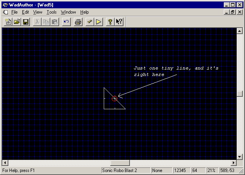Screen dimensions: 245x175
Task: Open the Tools menu
Action: [51, 12]
